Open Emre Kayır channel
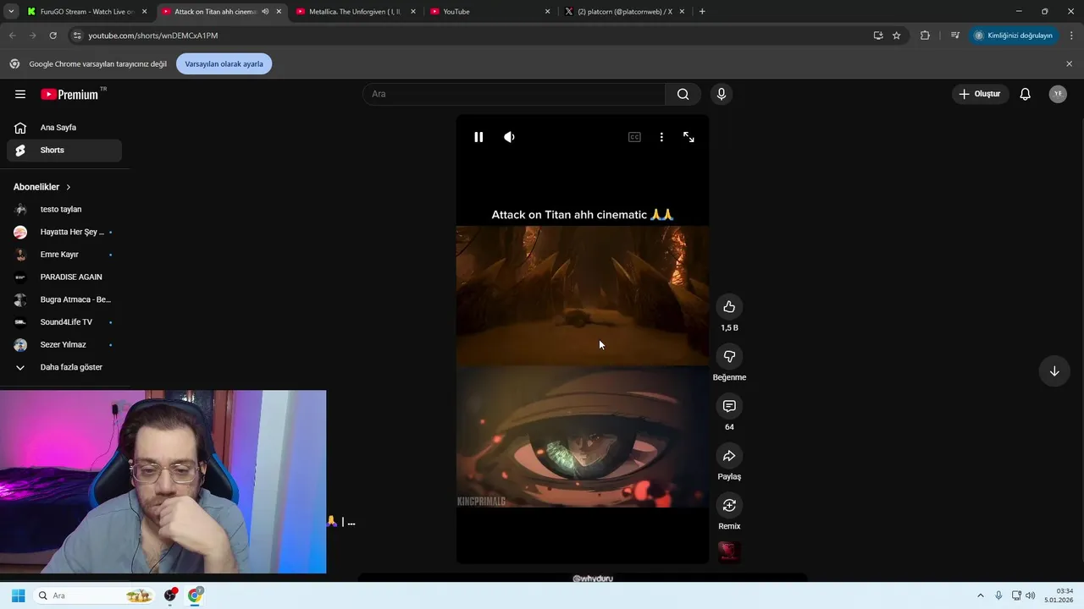 pos(64,255)
